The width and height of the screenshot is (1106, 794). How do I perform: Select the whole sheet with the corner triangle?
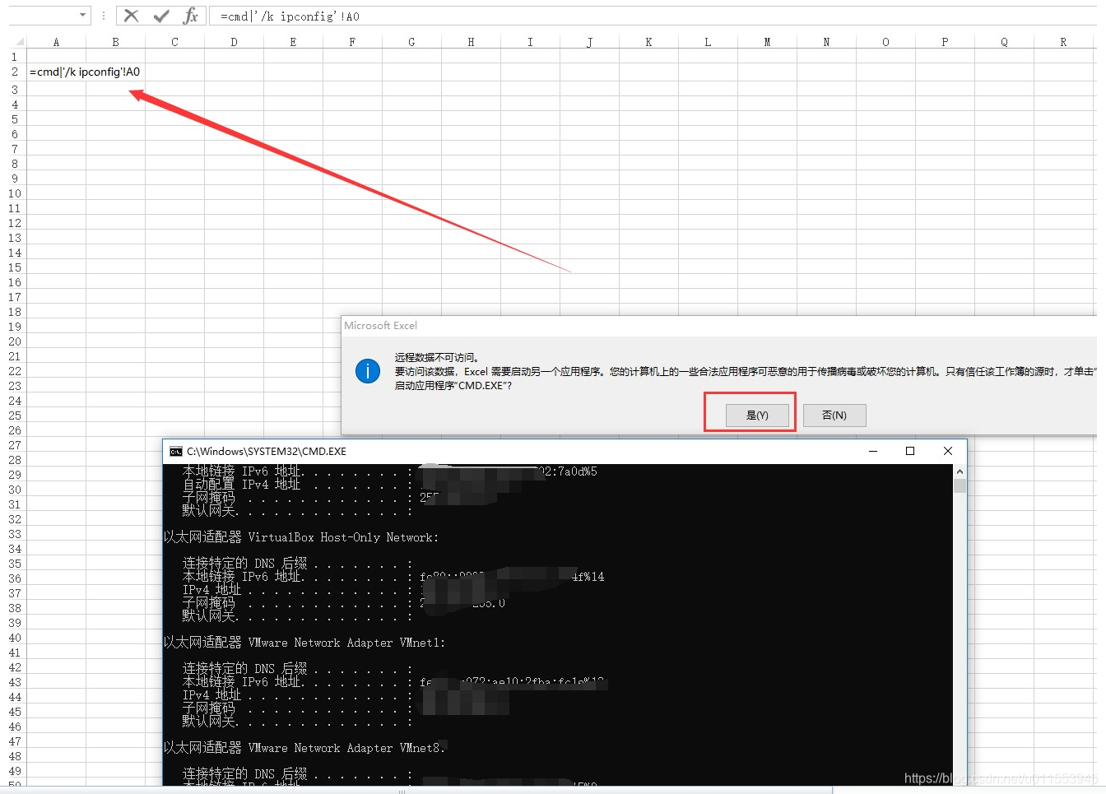tap(20, 42)
